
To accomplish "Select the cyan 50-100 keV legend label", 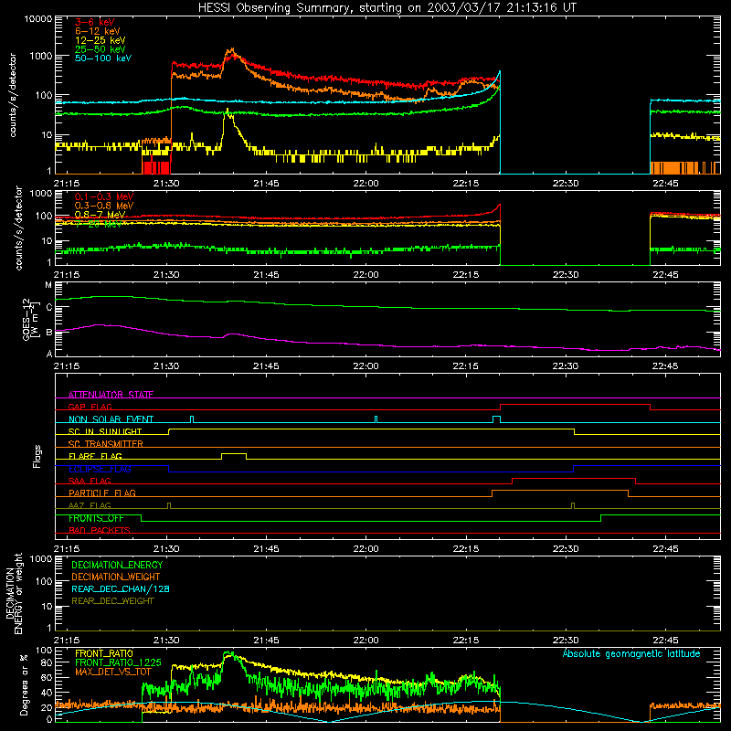I will (103, 58).
